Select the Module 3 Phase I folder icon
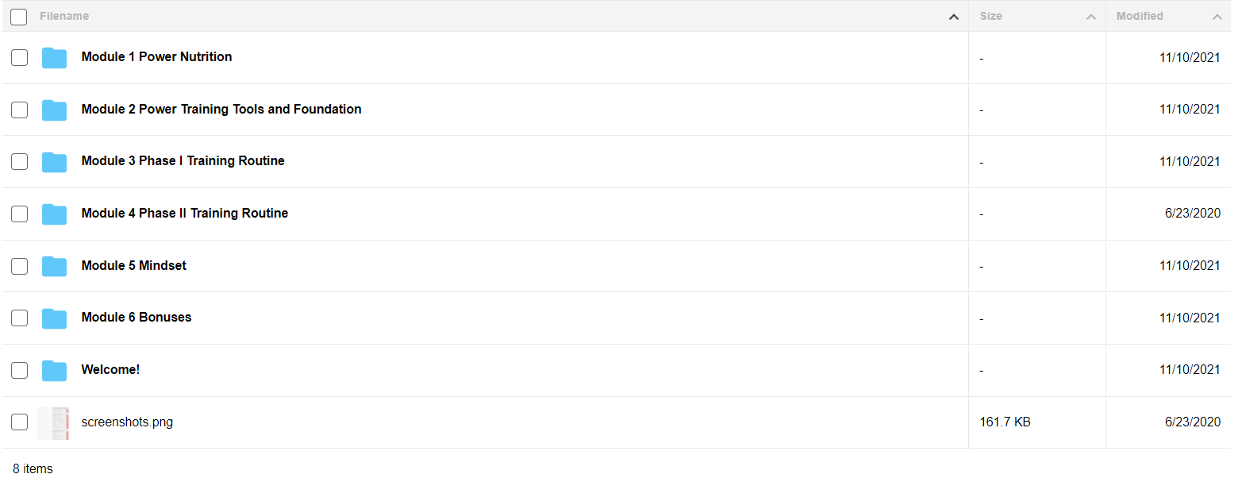Image resolution: width=1238 pixels, height=501 pixels. pyautogui.click(x=54, y=161)
